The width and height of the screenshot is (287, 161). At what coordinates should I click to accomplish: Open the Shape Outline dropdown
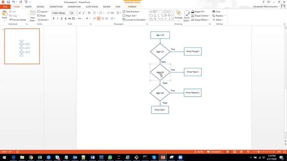(200, 16)
